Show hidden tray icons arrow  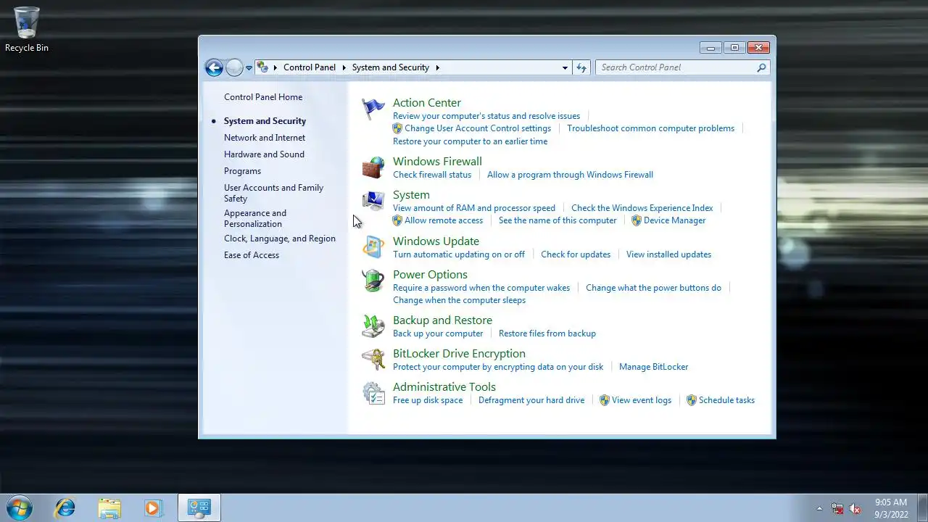819,508
